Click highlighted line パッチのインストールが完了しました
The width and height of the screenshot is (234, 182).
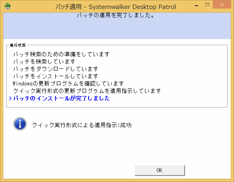click(62, 99)
